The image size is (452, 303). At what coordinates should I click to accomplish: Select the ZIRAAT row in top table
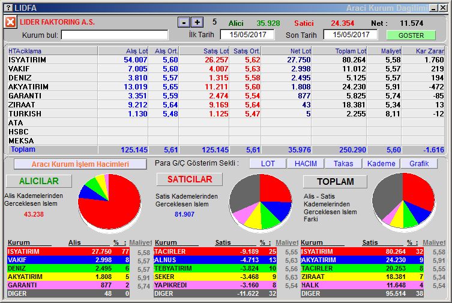click(226, 105)
